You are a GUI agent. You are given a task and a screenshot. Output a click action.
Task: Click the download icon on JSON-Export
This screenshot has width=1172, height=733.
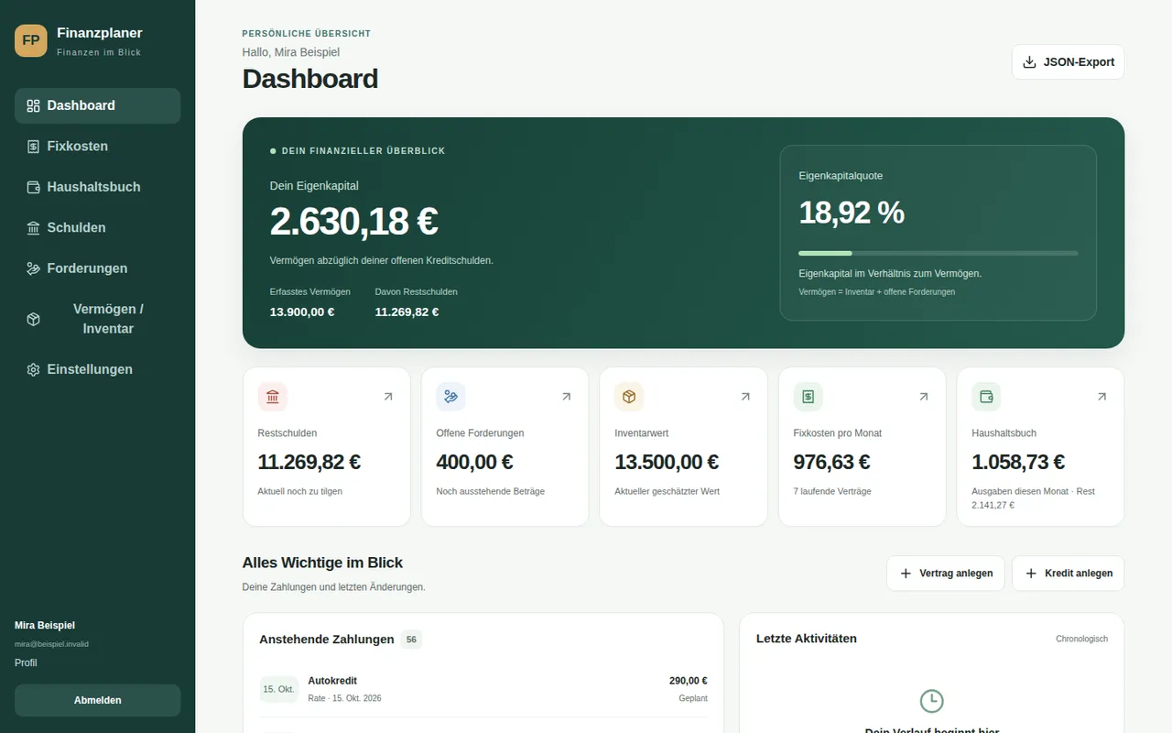(1029, 62)
